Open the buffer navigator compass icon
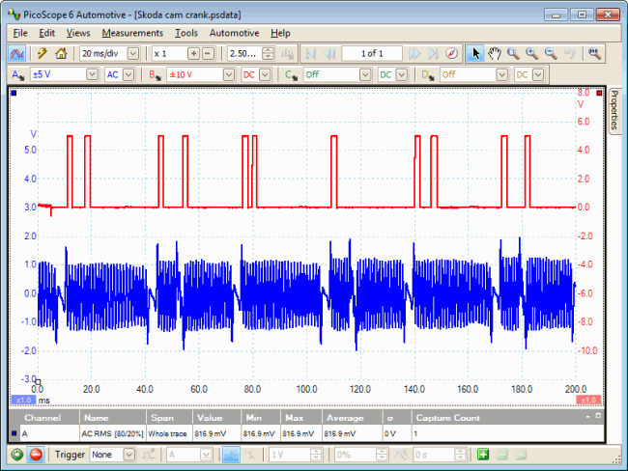 449,54
